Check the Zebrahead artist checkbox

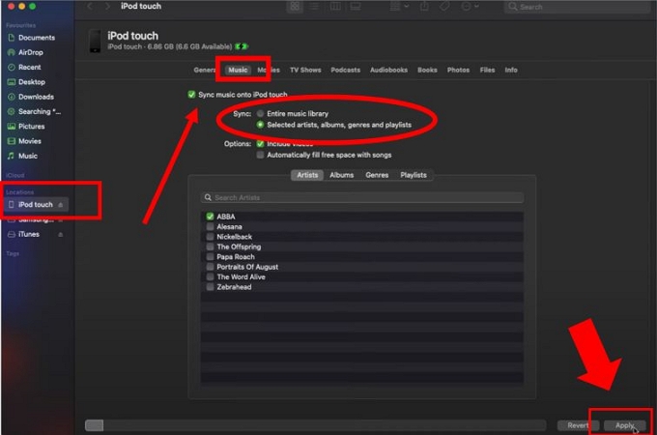[x=210, y=287]
